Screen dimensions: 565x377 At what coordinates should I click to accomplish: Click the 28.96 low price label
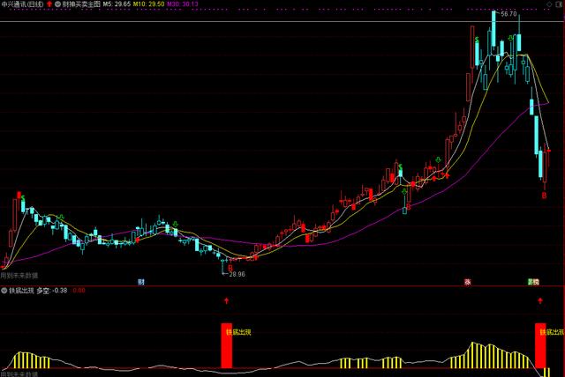(236, 274)
